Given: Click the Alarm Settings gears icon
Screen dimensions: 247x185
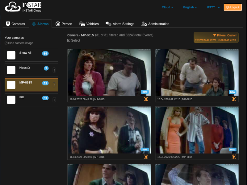Looking at the screenshot, I should pos(108,24).
